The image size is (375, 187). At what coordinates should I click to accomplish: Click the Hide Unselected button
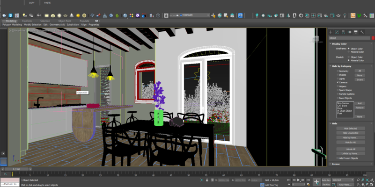(350, 133)
